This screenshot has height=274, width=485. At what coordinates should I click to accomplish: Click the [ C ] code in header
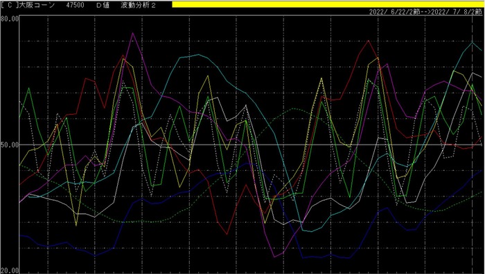[x=10, y=6]
